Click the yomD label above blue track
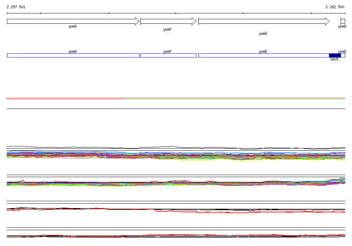Viewport: 352px width, 246px height. [342, 52]
